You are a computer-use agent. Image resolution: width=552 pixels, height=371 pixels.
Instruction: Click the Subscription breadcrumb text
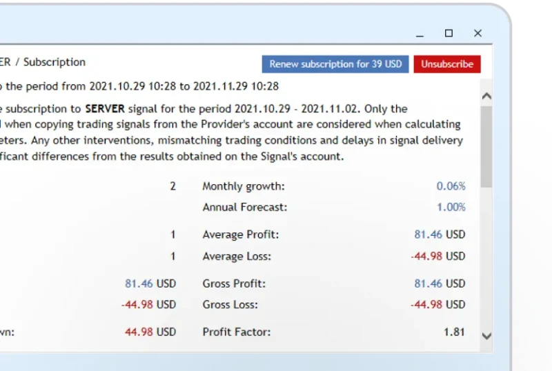pyautogui.click(x=55, y=62)
